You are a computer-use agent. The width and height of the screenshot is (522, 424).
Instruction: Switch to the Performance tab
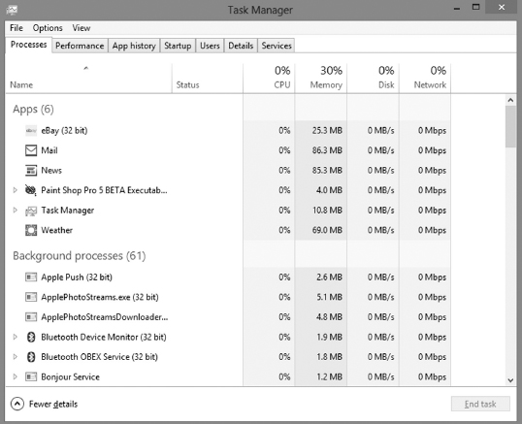coord(80,46)
